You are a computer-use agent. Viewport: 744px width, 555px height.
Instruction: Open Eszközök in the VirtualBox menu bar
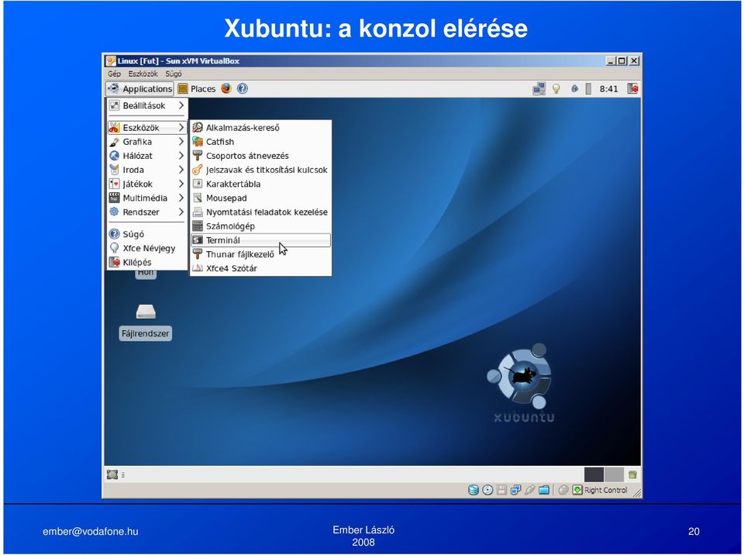coord(143,74)
